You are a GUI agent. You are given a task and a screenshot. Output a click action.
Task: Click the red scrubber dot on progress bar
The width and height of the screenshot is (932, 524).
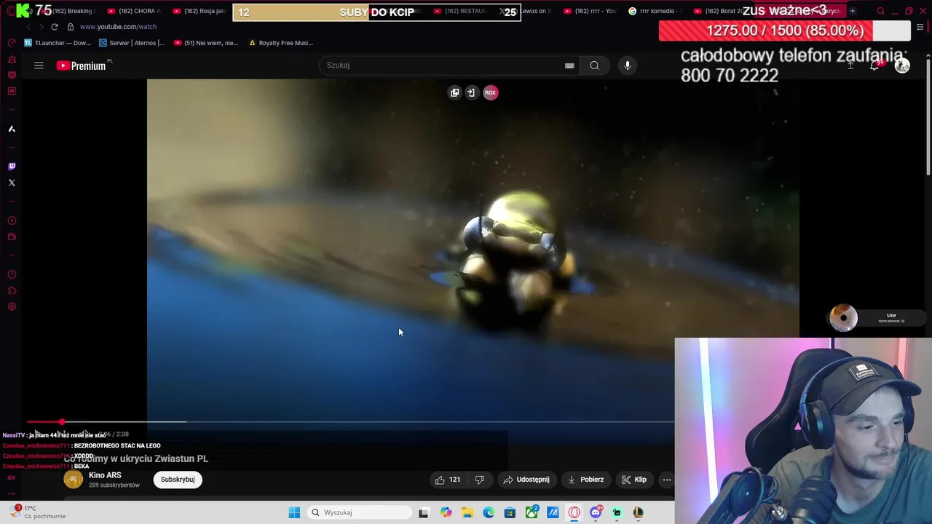(x=62, y=421)
